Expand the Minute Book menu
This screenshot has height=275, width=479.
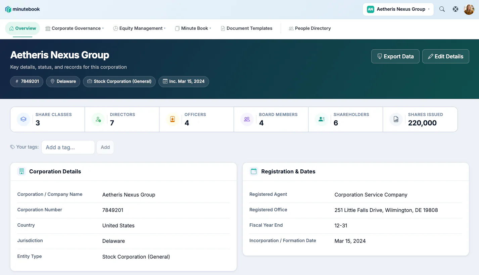point(193,29)
